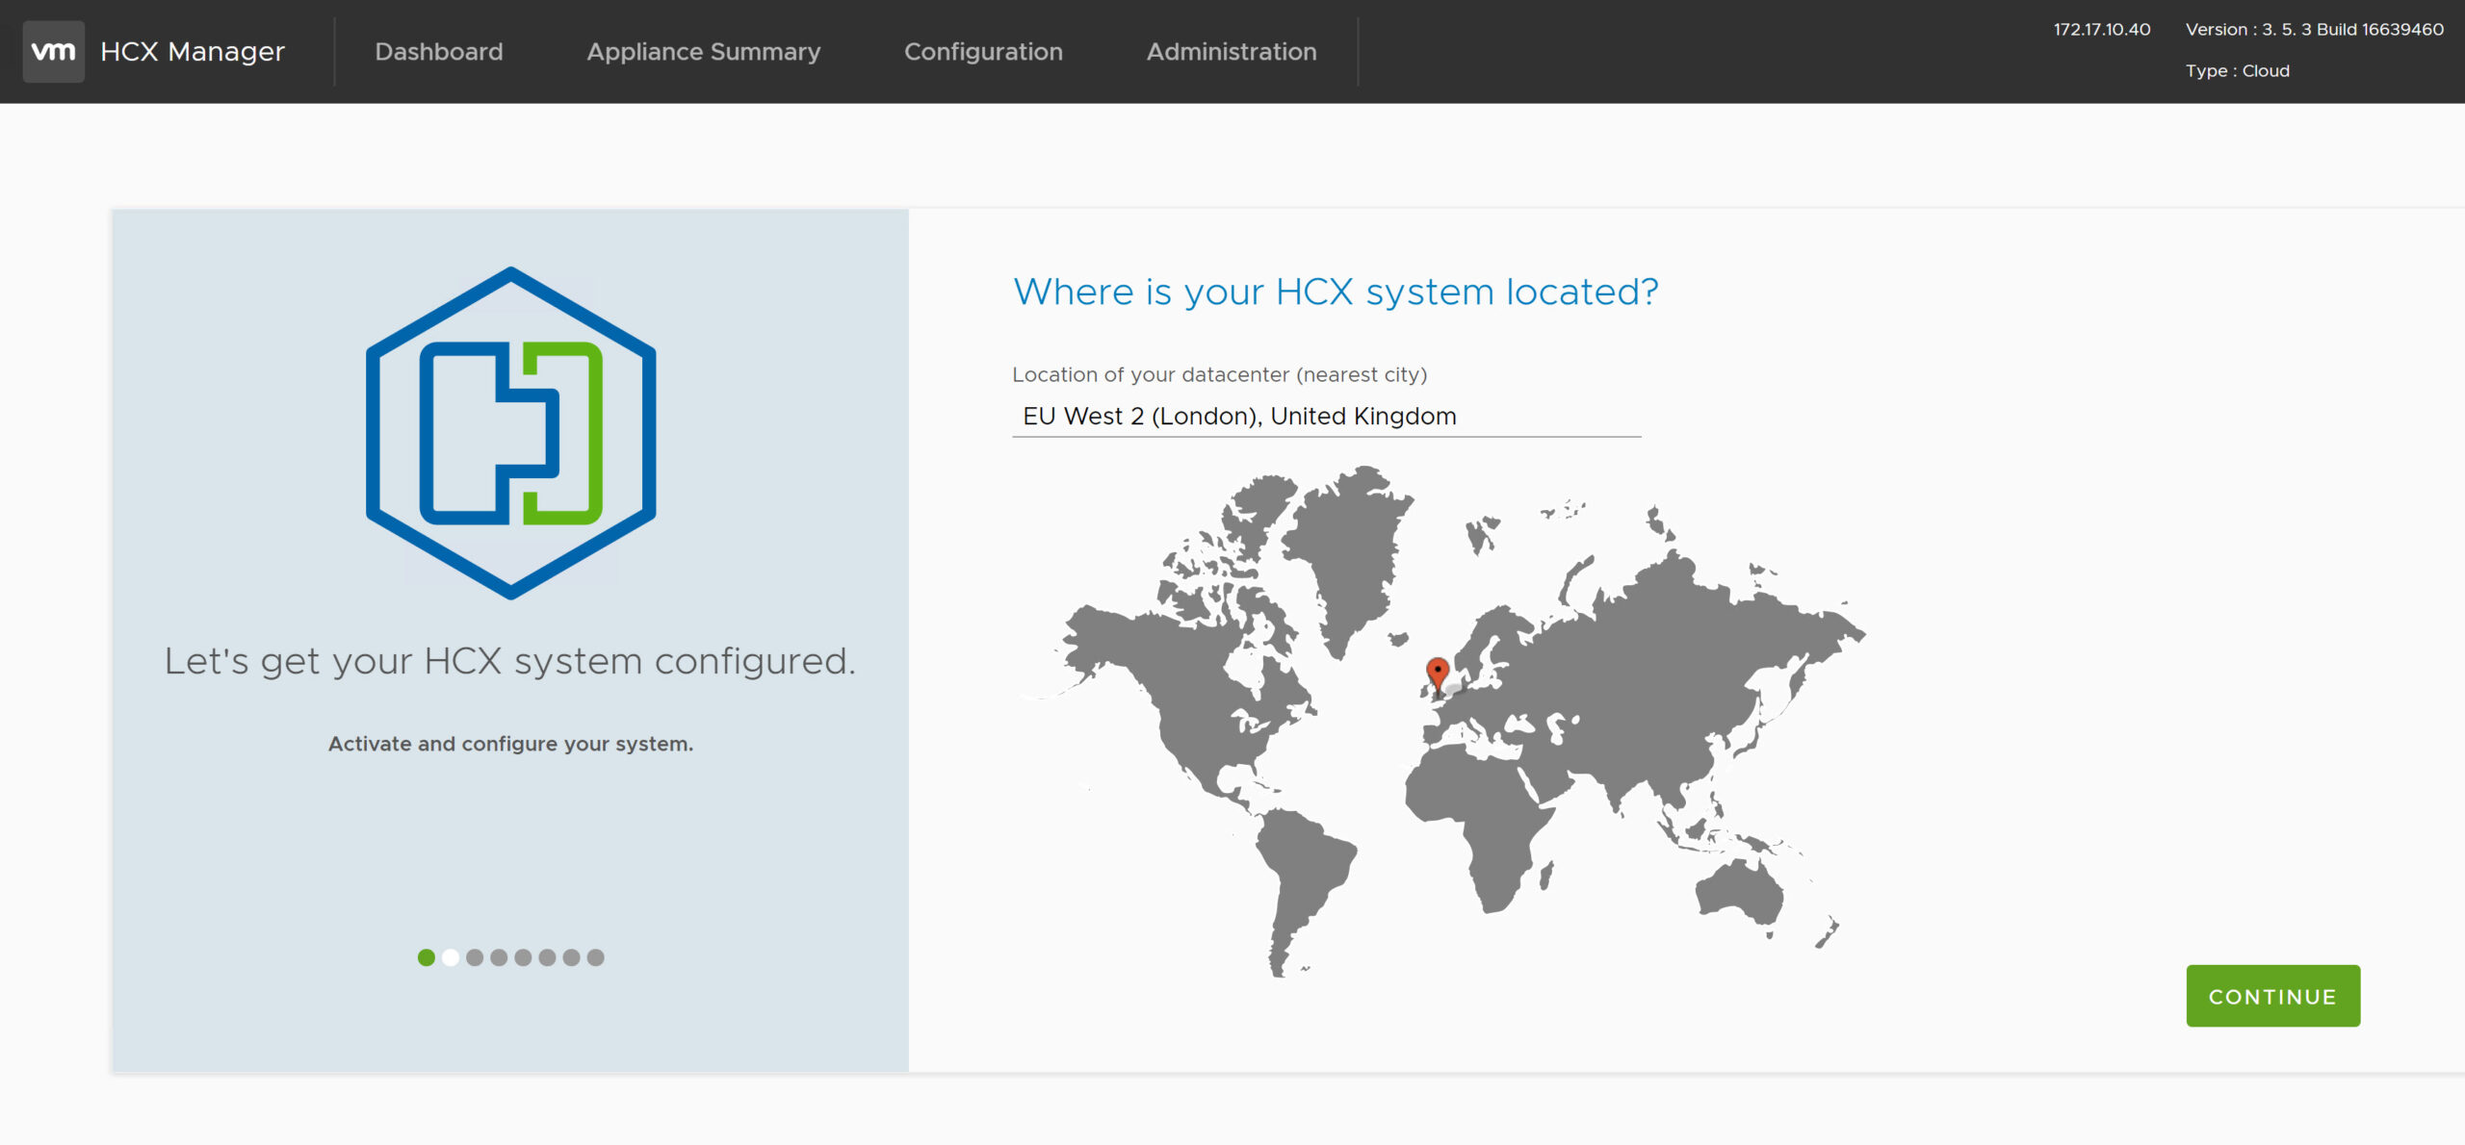Click the vm logo icon
The height and width of the screenshot is (1145, 2465).
pos(53,51)
